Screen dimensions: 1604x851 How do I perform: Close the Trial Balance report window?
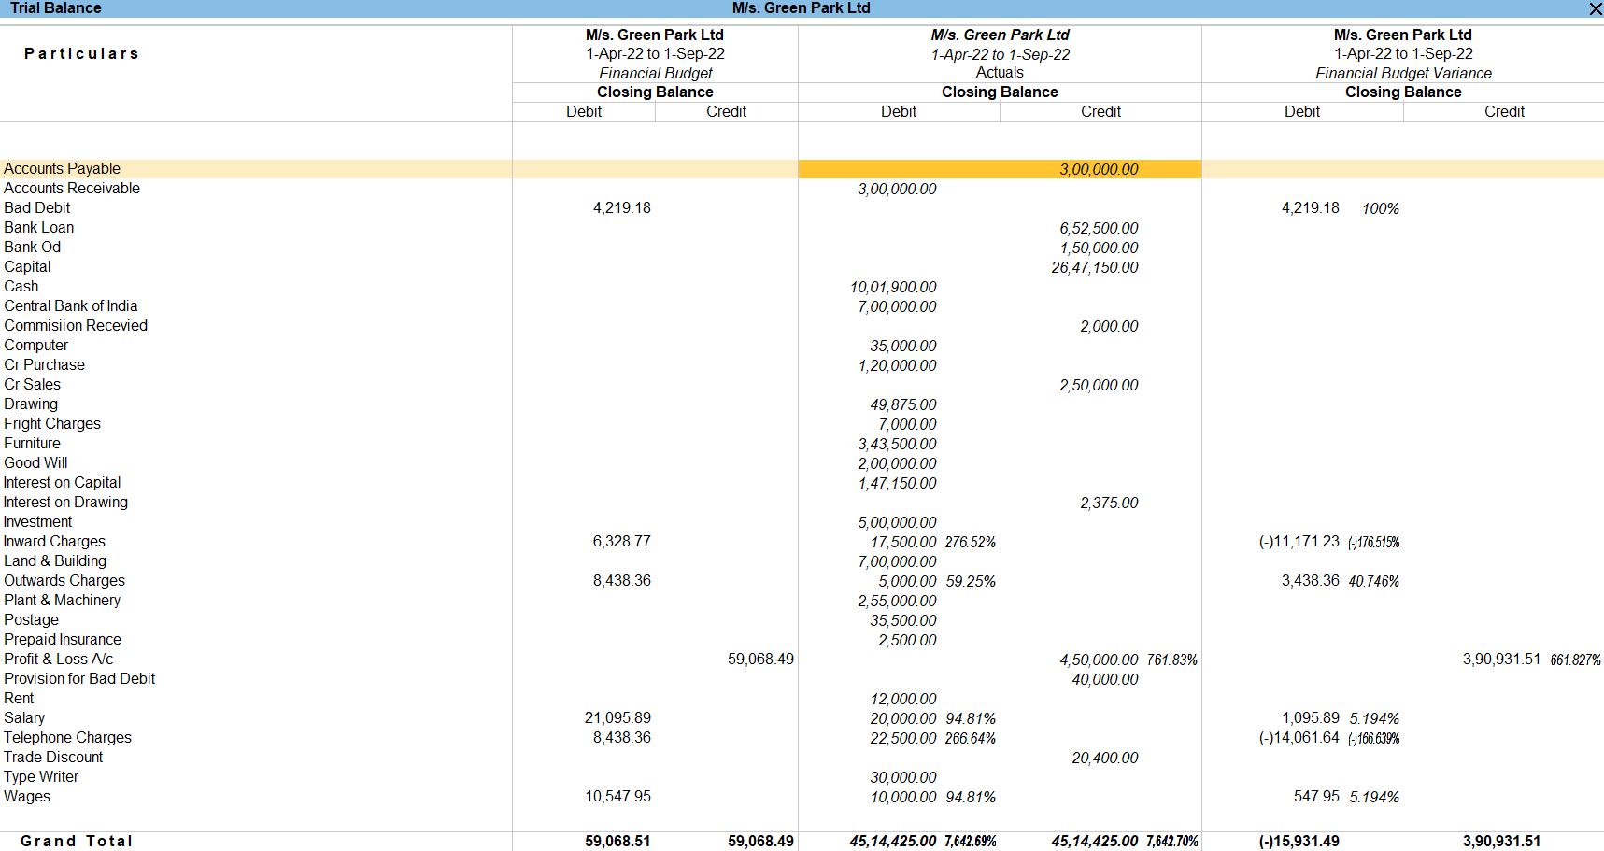[x=1595, y=8]
